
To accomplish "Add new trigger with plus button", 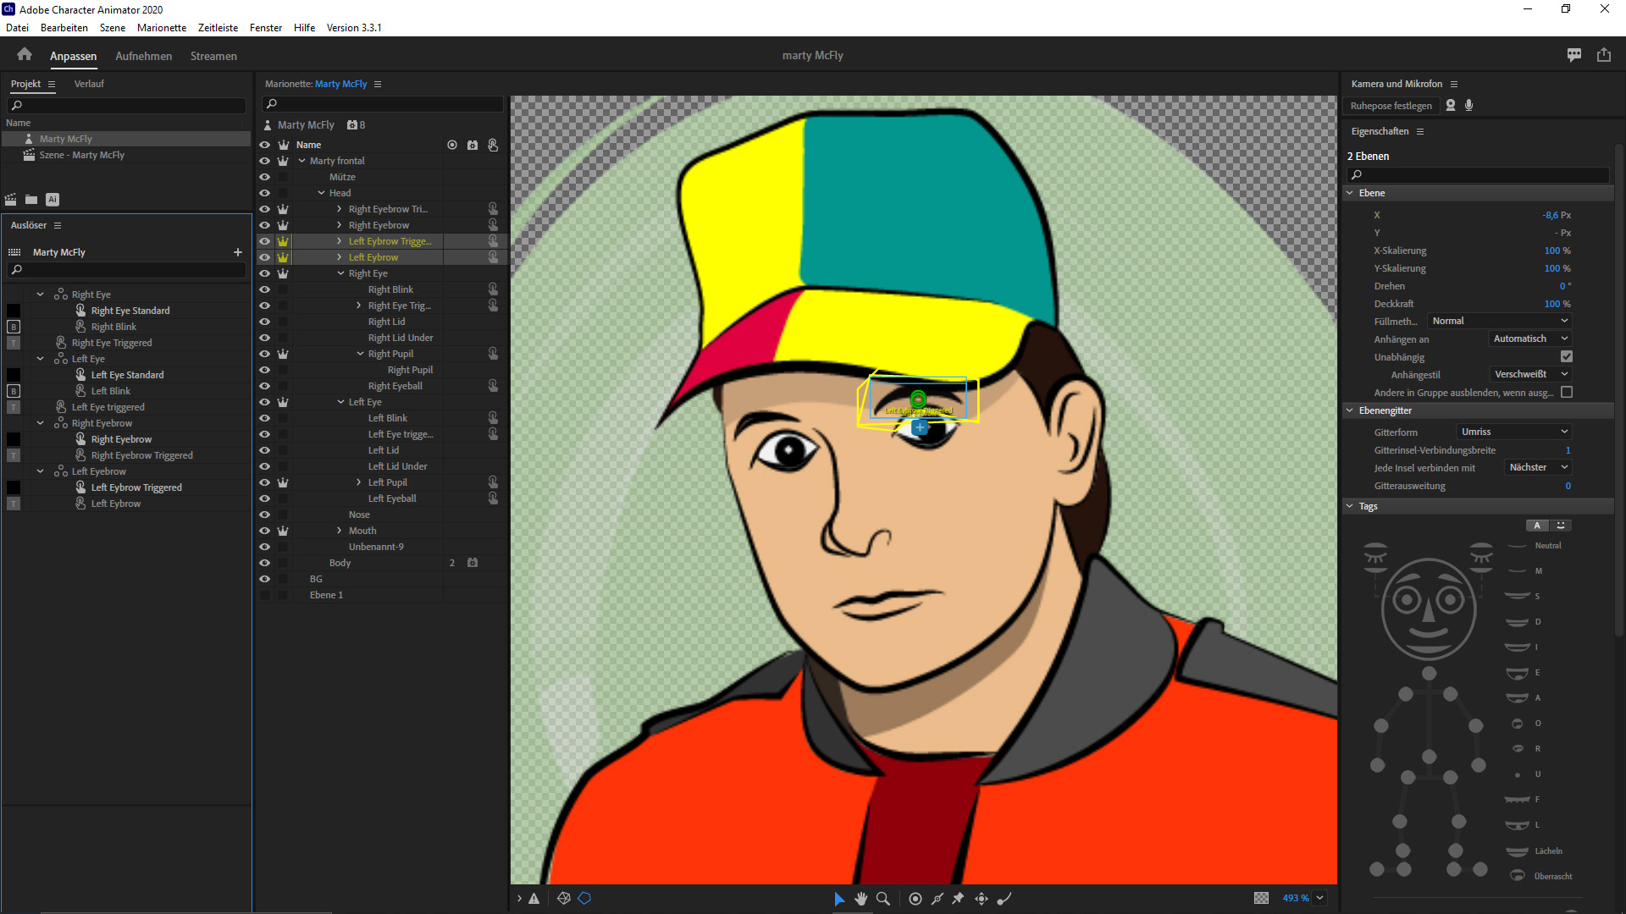I will pos(238,252).
